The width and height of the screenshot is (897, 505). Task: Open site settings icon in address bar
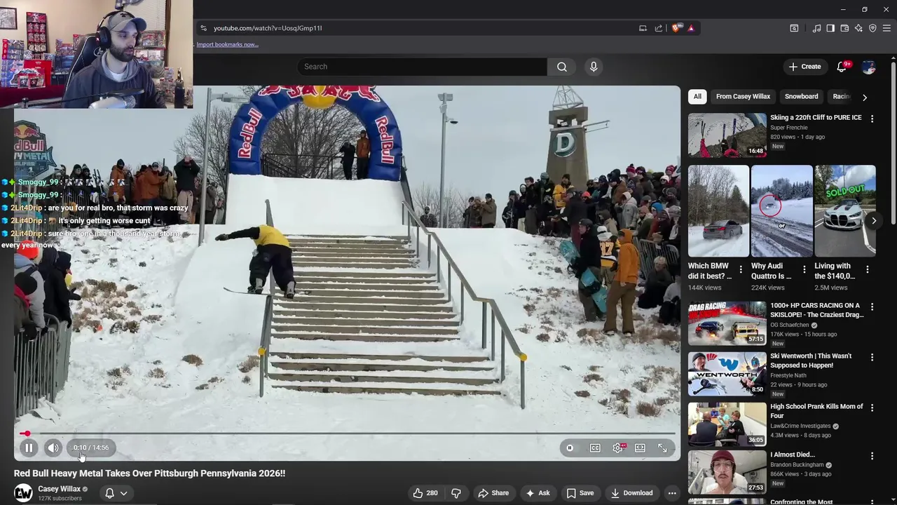[203, 28]
